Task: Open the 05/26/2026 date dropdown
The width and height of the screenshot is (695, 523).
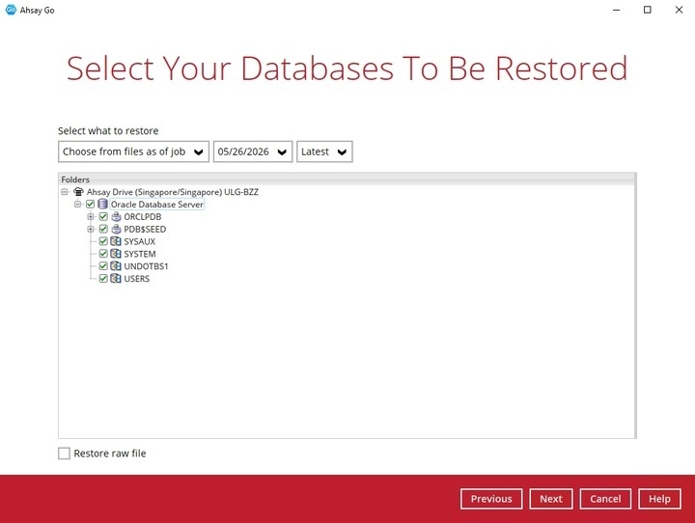Action: (253, 152)
